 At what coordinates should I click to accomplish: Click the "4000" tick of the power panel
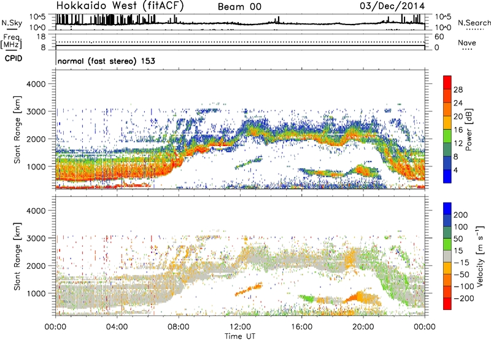[36, 84]
